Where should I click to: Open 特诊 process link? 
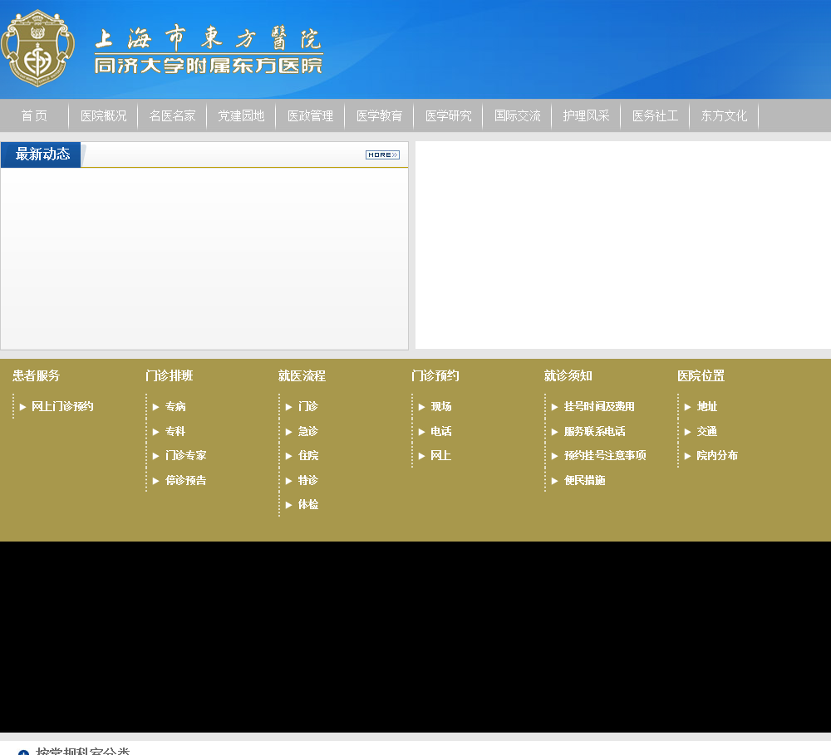point(308,481)
